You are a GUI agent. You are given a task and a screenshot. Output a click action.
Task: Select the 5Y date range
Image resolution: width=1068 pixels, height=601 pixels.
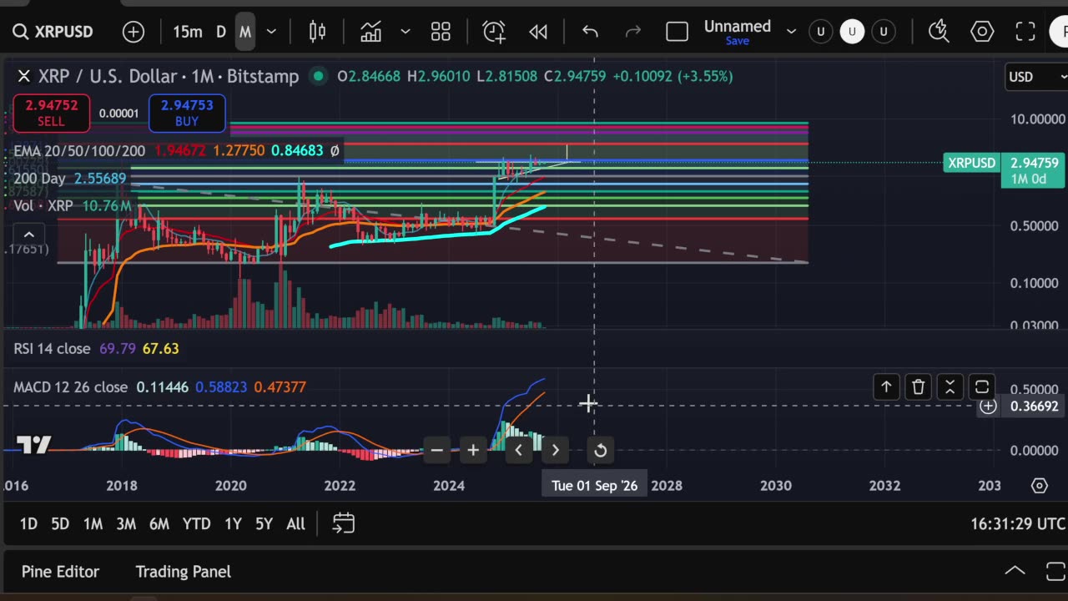click(264, 523)
